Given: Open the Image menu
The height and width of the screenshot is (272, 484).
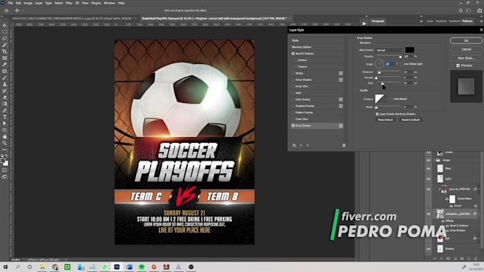Looking at the screenshot, I should (x=28, y=3).
